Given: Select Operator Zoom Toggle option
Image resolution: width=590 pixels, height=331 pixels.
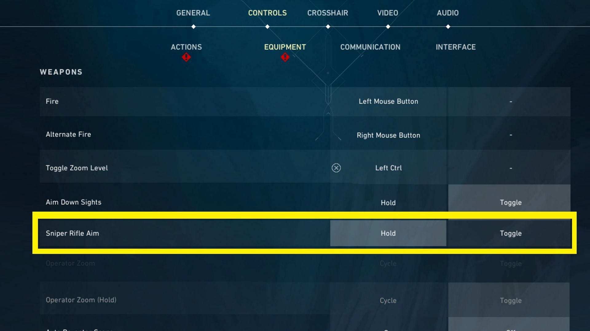Looking at the screenshot, I should pos(509,264).
